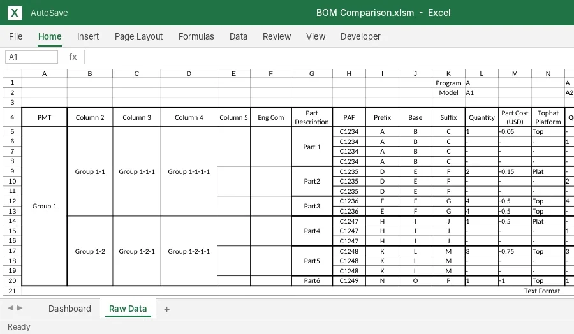The image size is (574, 334).
Task: Click the Column 3 header cell
Action: [x=136, y=117]
